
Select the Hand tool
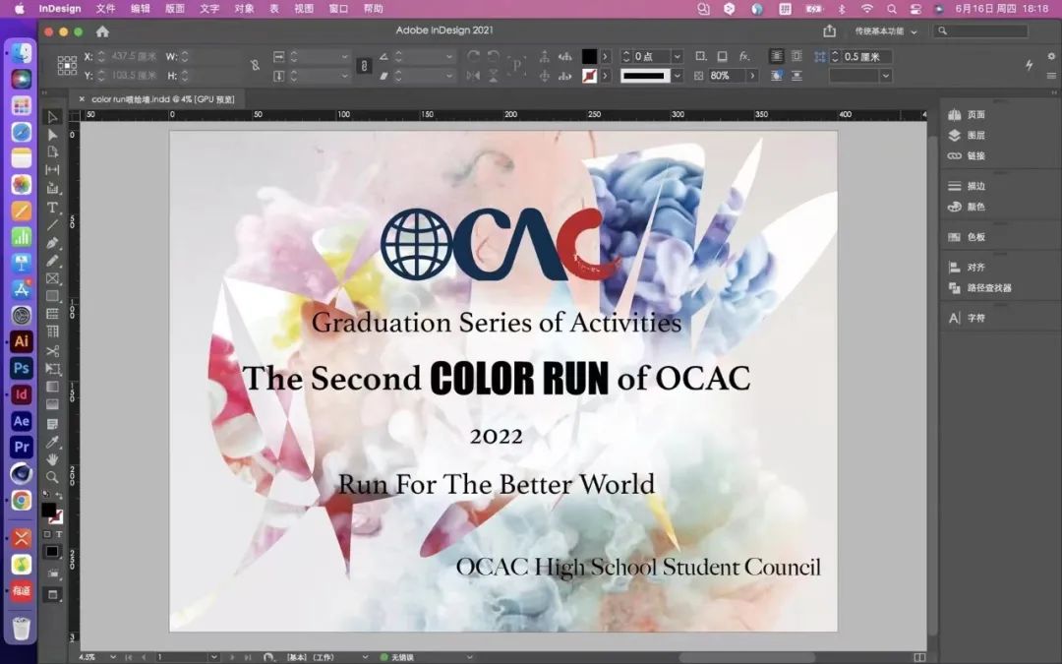coord(52,459)
